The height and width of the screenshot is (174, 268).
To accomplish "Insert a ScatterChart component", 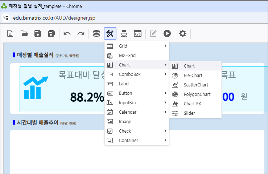I will point(196,85).
